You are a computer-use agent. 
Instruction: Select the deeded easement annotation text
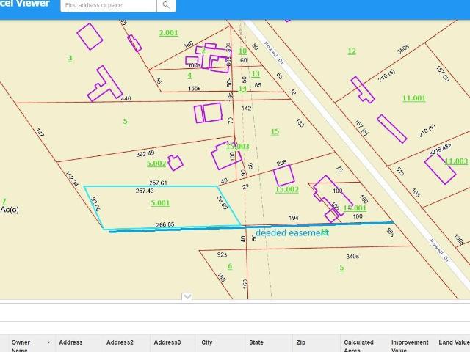[292, 233]
